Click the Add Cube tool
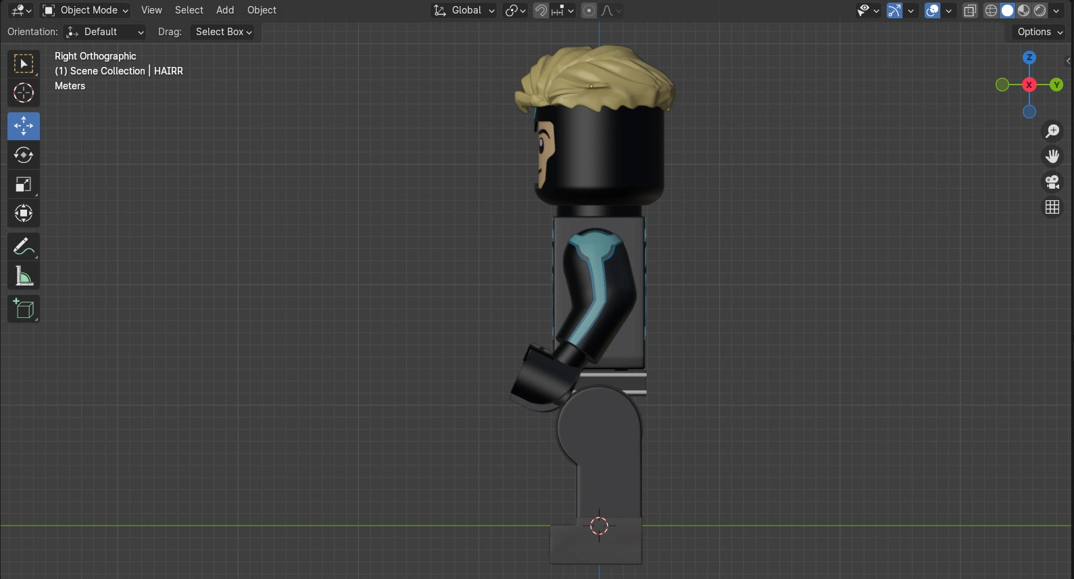This screenshot has height=579, width=1074. pyautogui.click(x=24, y=309)
